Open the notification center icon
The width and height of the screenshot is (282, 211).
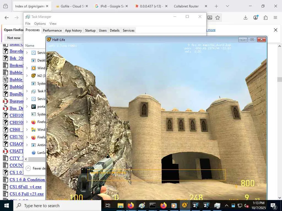tap(273, 206)
